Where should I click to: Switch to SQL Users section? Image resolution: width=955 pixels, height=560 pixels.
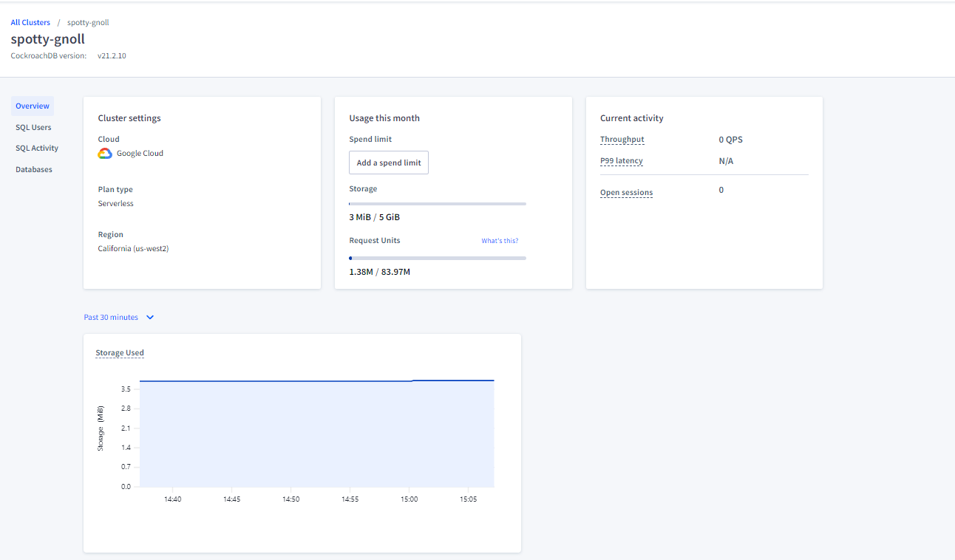(x=33, y=127)
